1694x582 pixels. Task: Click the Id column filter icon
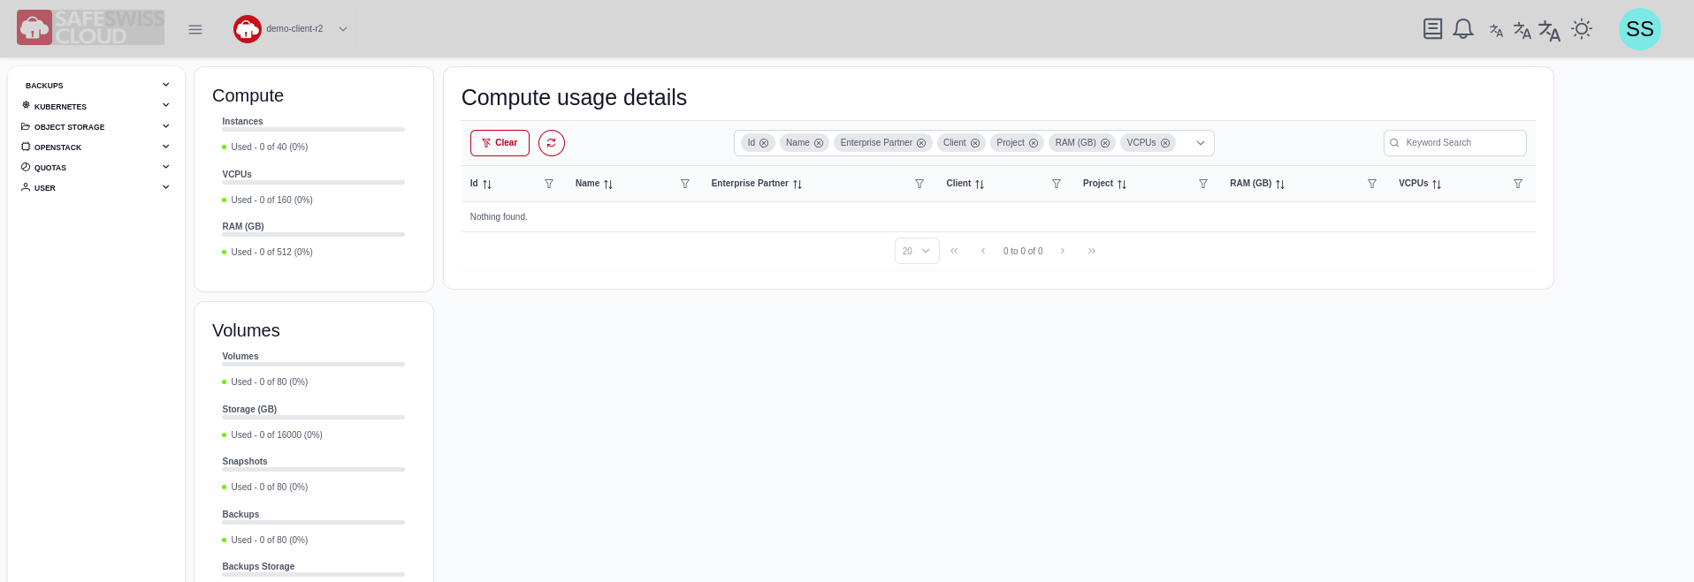click(x=549, y=184)
